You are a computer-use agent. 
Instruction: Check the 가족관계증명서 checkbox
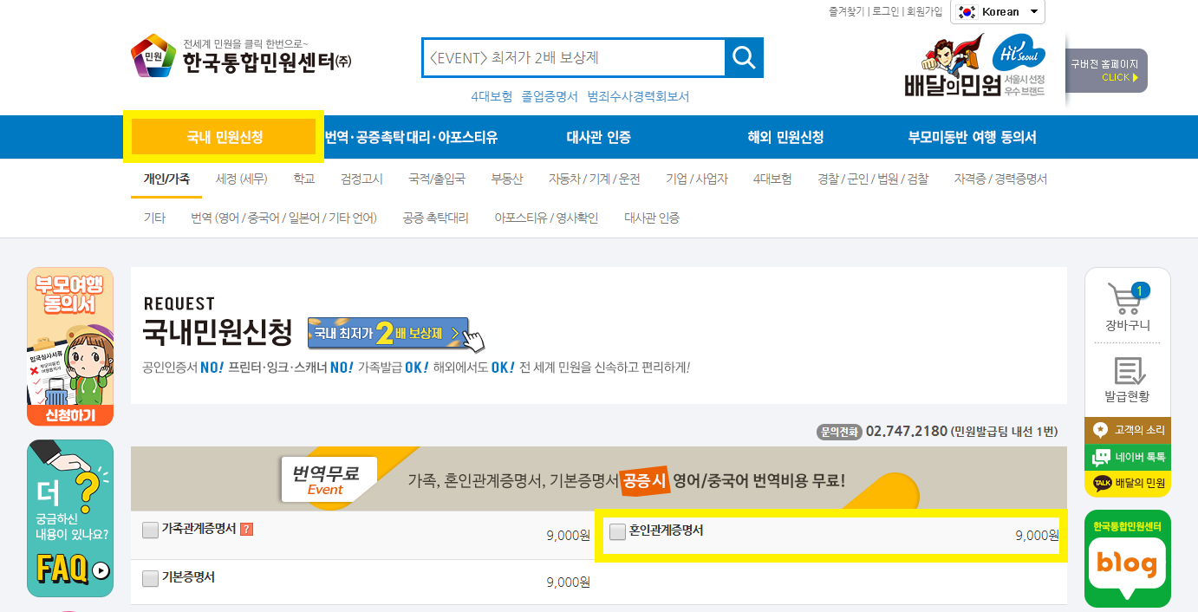[151, 530]
